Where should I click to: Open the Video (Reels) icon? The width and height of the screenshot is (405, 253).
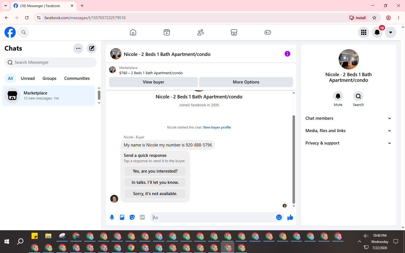pyautogui.click(x=167, y=32)
